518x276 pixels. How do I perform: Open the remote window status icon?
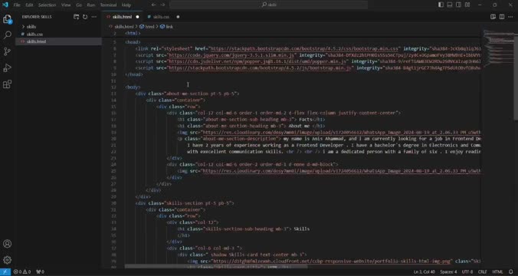click(5, 272)
